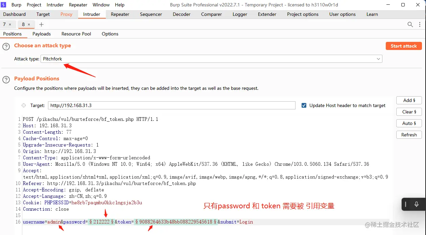This screenshot has width=426, height=235.
Task: Click the Start attack button
Action: [x=404, y=46]
